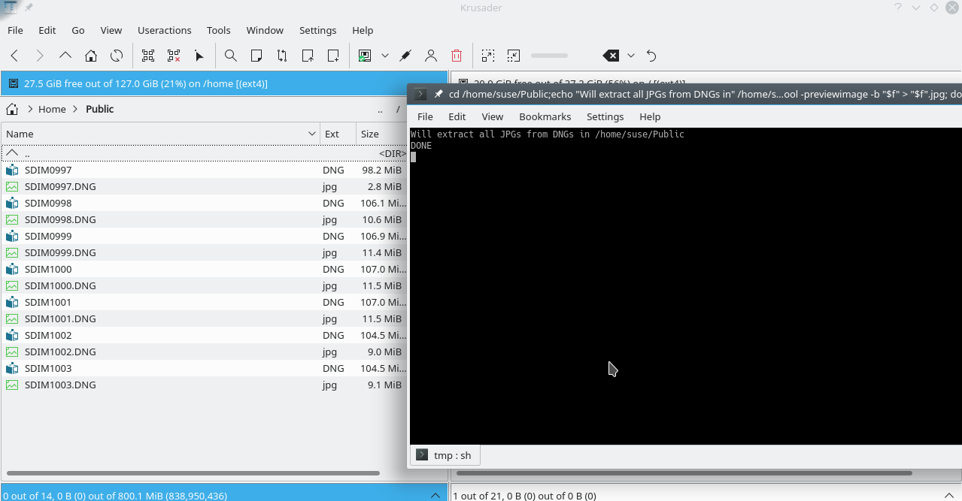Open the Bookmarks menu in Konsole window

tap(545, 116)
